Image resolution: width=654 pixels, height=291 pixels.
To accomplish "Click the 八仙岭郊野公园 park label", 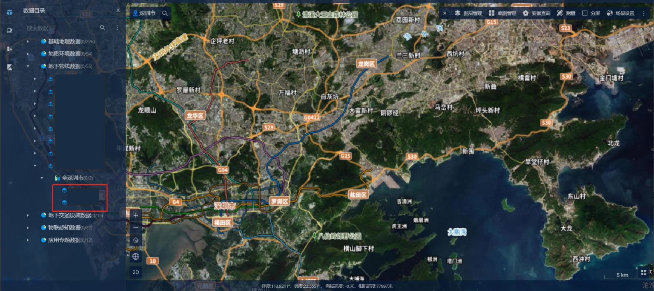I will (337, 236).
